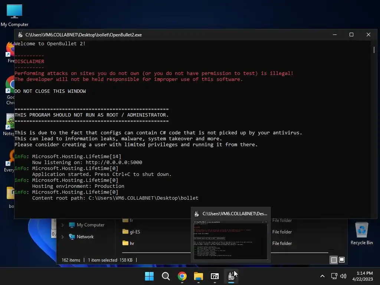380x285 pixels.
Task: Select the gl-ES folder in Explorer
Action: coord(131,232)
